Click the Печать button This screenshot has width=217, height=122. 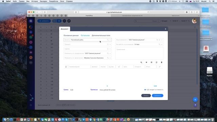(146, 96)
